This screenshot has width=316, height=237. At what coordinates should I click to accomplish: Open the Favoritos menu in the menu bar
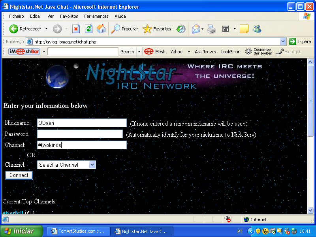pos(69,16)
